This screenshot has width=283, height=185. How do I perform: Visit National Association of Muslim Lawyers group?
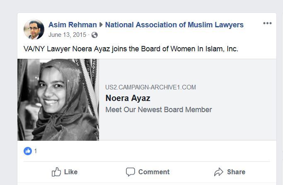click(x=174, y=25)
